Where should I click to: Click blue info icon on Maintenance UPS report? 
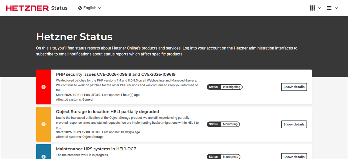click(43, 157)
